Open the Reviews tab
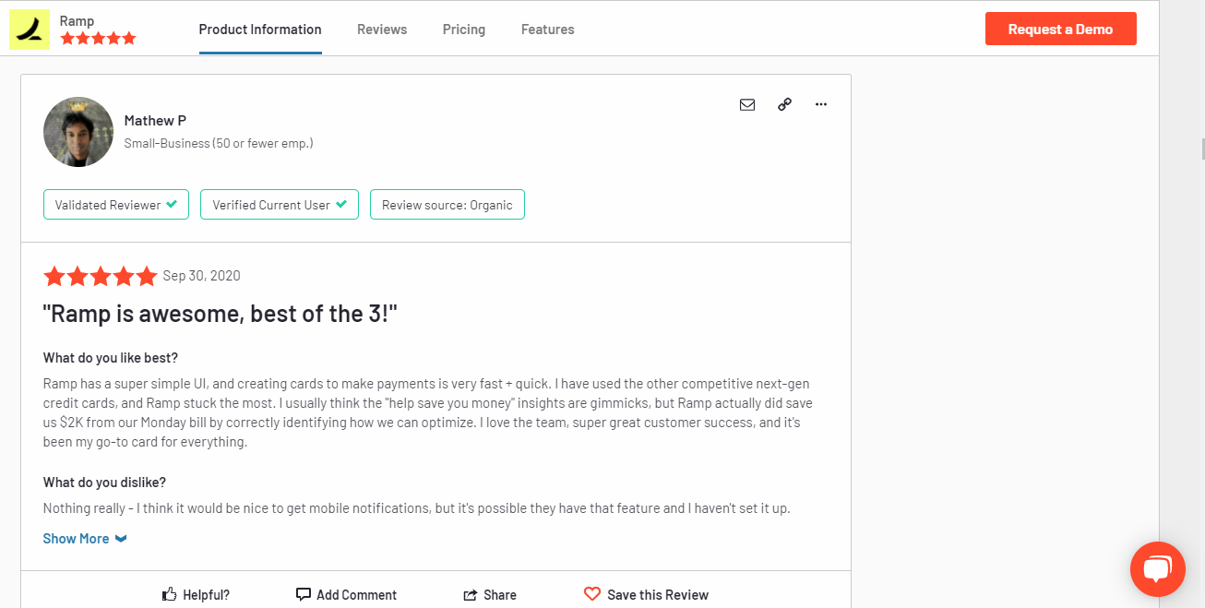1205x608 pixels. pos(382,30)
